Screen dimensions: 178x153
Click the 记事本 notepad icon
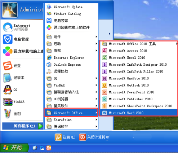8,78
